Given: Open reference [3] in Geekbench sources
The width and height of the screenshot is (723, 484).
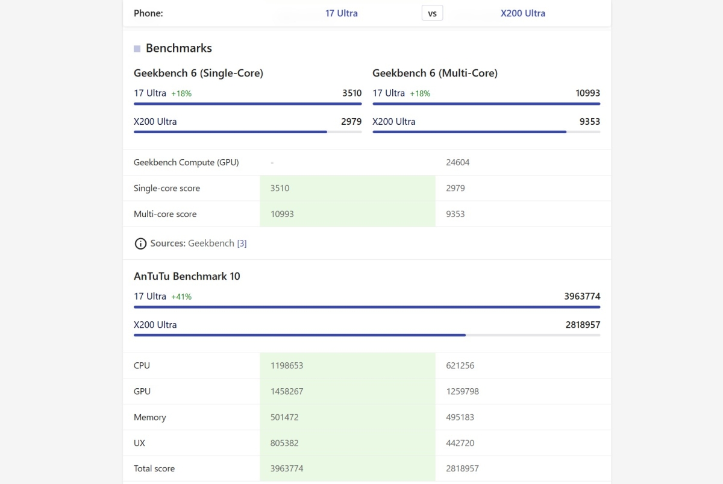Looking at the screenshot, I should pyautogui.click(x=242, y=244).
